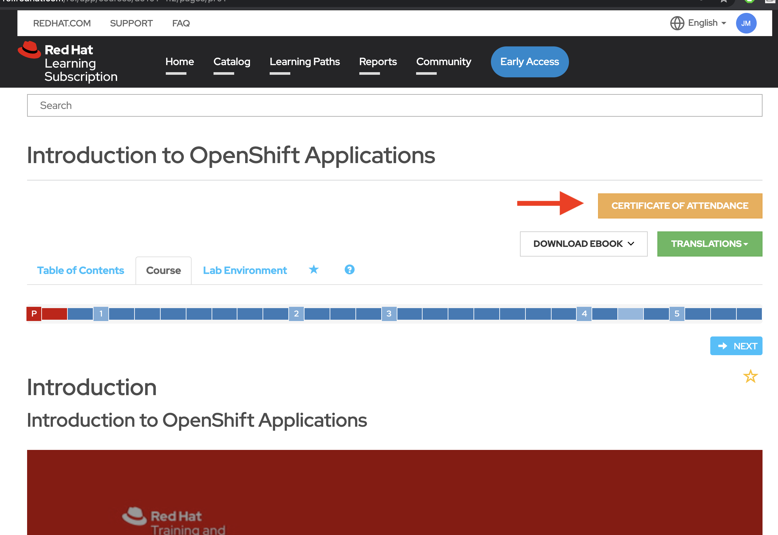Image resolution: width=778 pixels, height=535 pixels.
Task: Jump to chapter 3 marker in progress bar
Action: (x=389, y=314)
